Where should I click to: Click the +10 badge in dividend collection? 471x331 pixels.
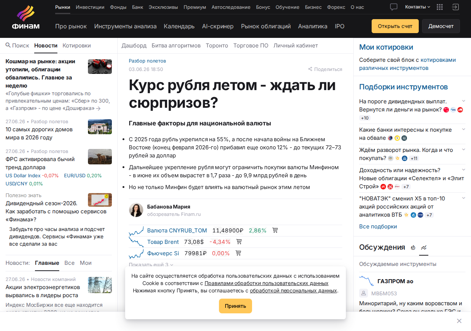click(365, 118)
